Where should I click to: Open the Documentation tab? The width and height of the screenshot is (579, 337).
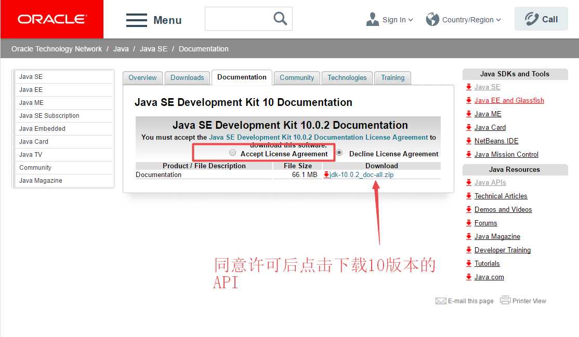[x=242, y=77]
